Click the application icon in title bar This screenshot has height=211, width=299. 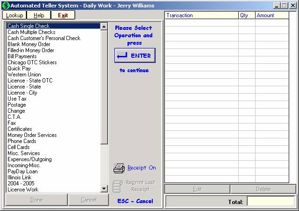point(5,5)
